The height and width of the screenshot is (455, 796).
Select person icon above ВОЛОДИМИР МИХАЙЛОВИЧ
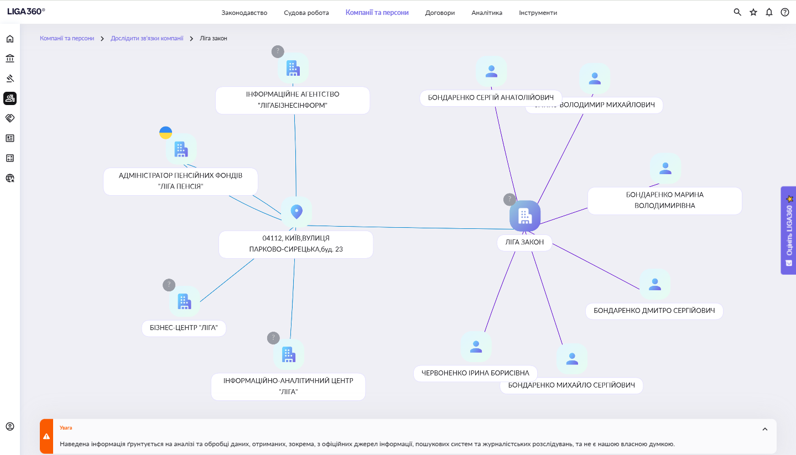click(x=595, y=79)
